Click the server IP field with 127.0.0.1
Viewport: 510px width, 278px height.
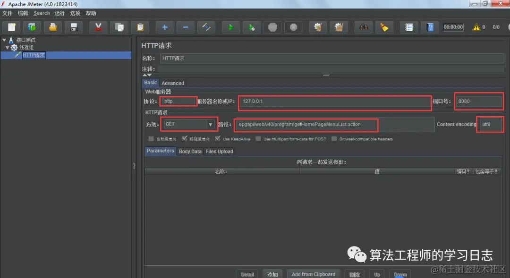click(335, 101)
